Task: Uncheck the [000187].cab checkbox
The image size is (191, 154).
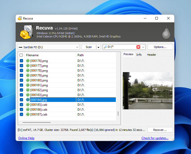Action: point(22,114)
